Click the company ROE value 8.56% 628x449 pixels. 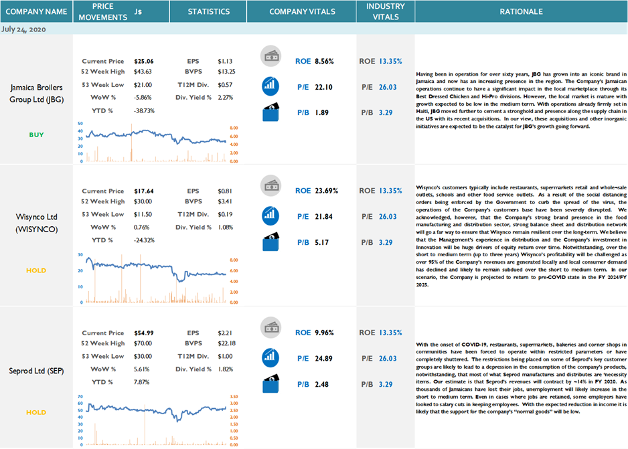point(325,62)
